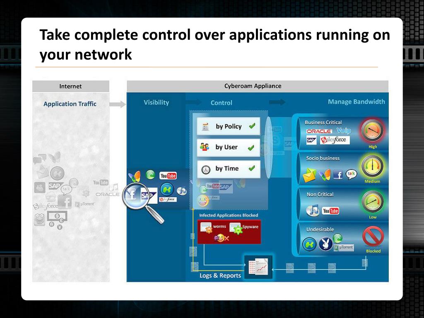
Task: Toggle the green check beside by Time
Action: (251, 169)
